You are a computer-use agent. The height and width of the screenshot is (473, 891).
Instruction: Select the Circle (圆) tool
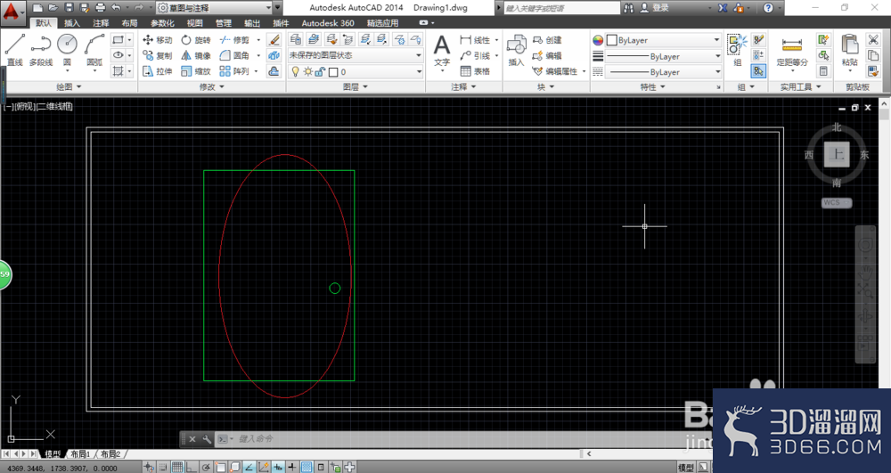coord(67,50)
